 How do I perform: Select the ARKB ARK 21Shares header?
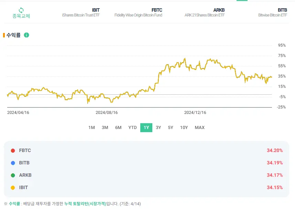(x=205, y=12)
